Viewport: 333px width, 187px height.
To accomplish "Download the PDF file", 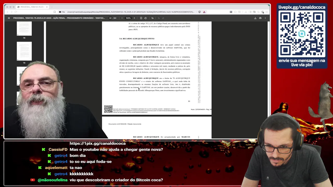I will (255, 18).
